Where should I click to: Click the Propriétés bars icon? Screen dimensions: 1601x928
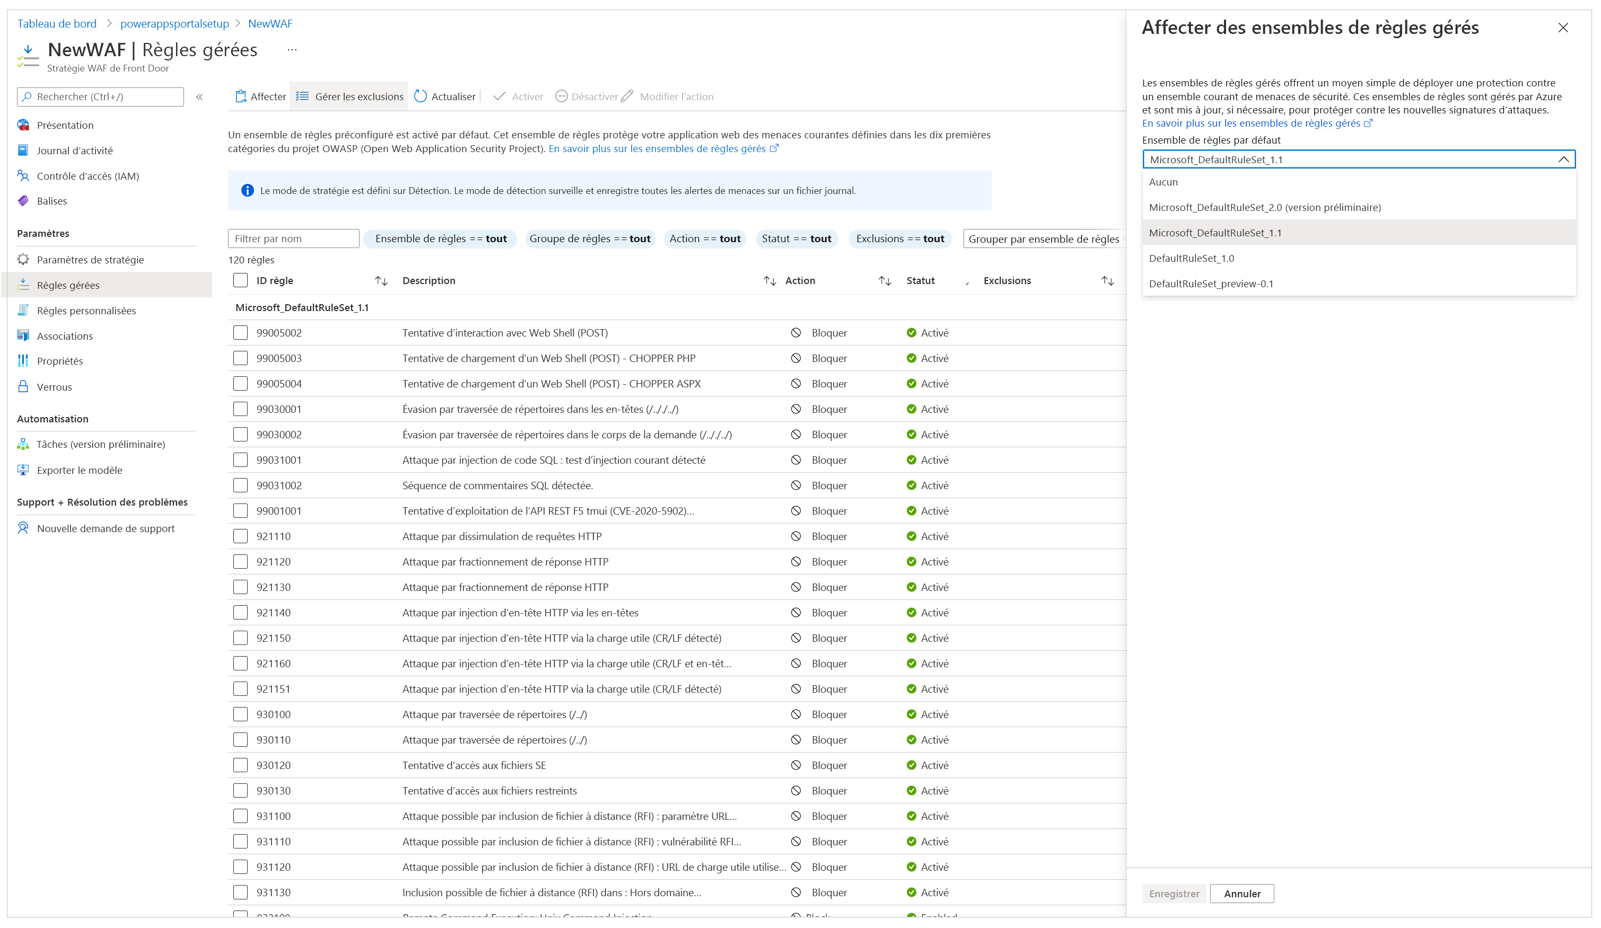click(x=23, y=361)
